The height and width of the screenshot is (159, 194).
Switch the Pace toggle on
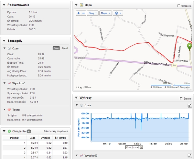coord(56,48)
